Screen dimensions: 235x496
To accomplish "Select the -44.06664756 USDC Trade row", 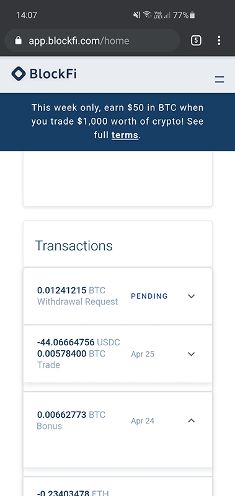I will [x=118, y=354].
